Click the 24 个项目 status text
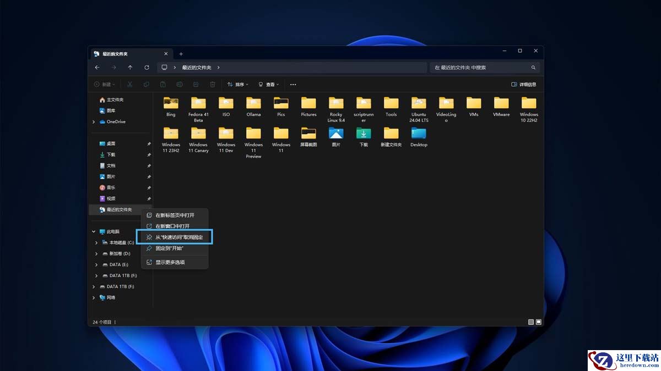661x371 pixels. pyautogui.click(x=102, y=322)
